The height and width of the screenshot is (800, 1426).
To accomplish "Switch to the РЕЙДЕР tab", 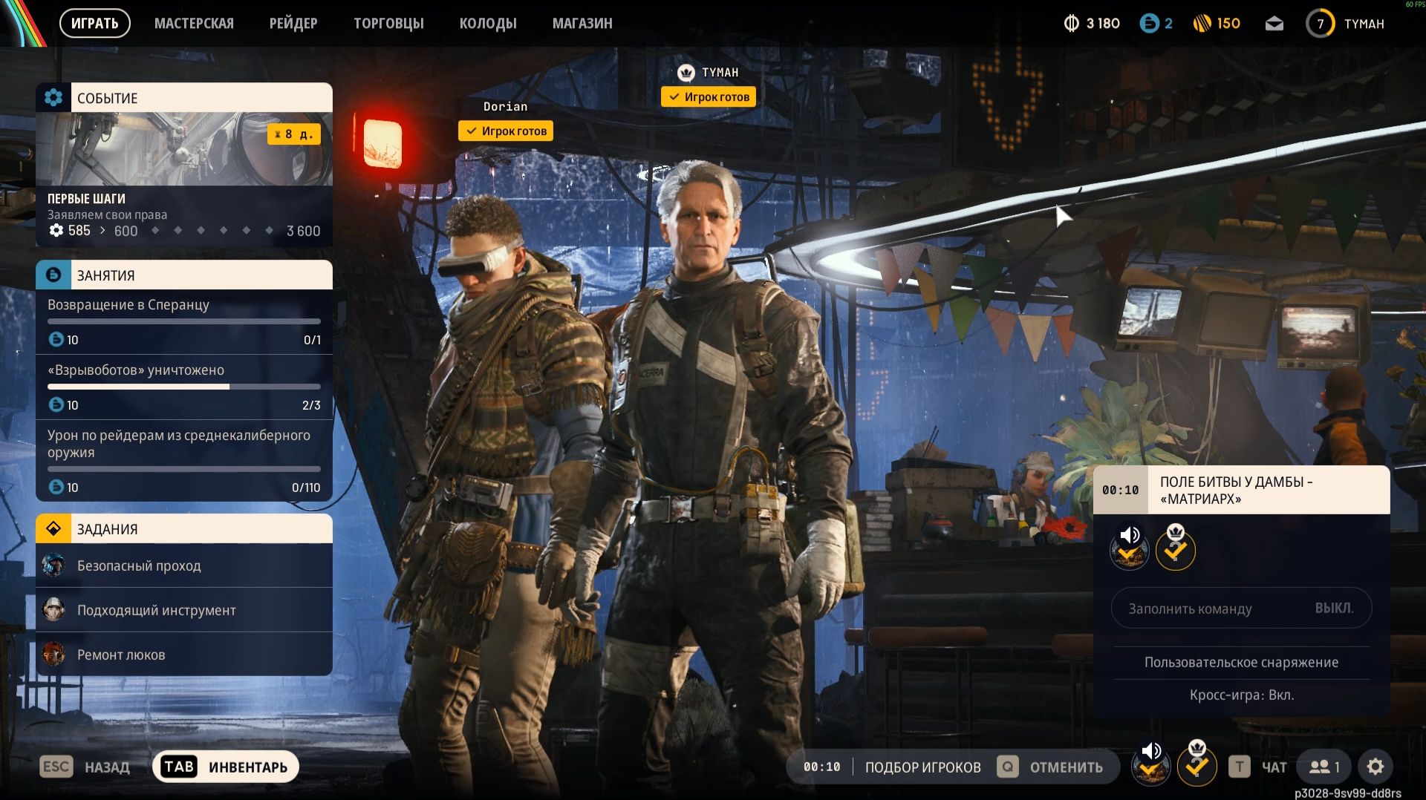I will coord(293,24).
